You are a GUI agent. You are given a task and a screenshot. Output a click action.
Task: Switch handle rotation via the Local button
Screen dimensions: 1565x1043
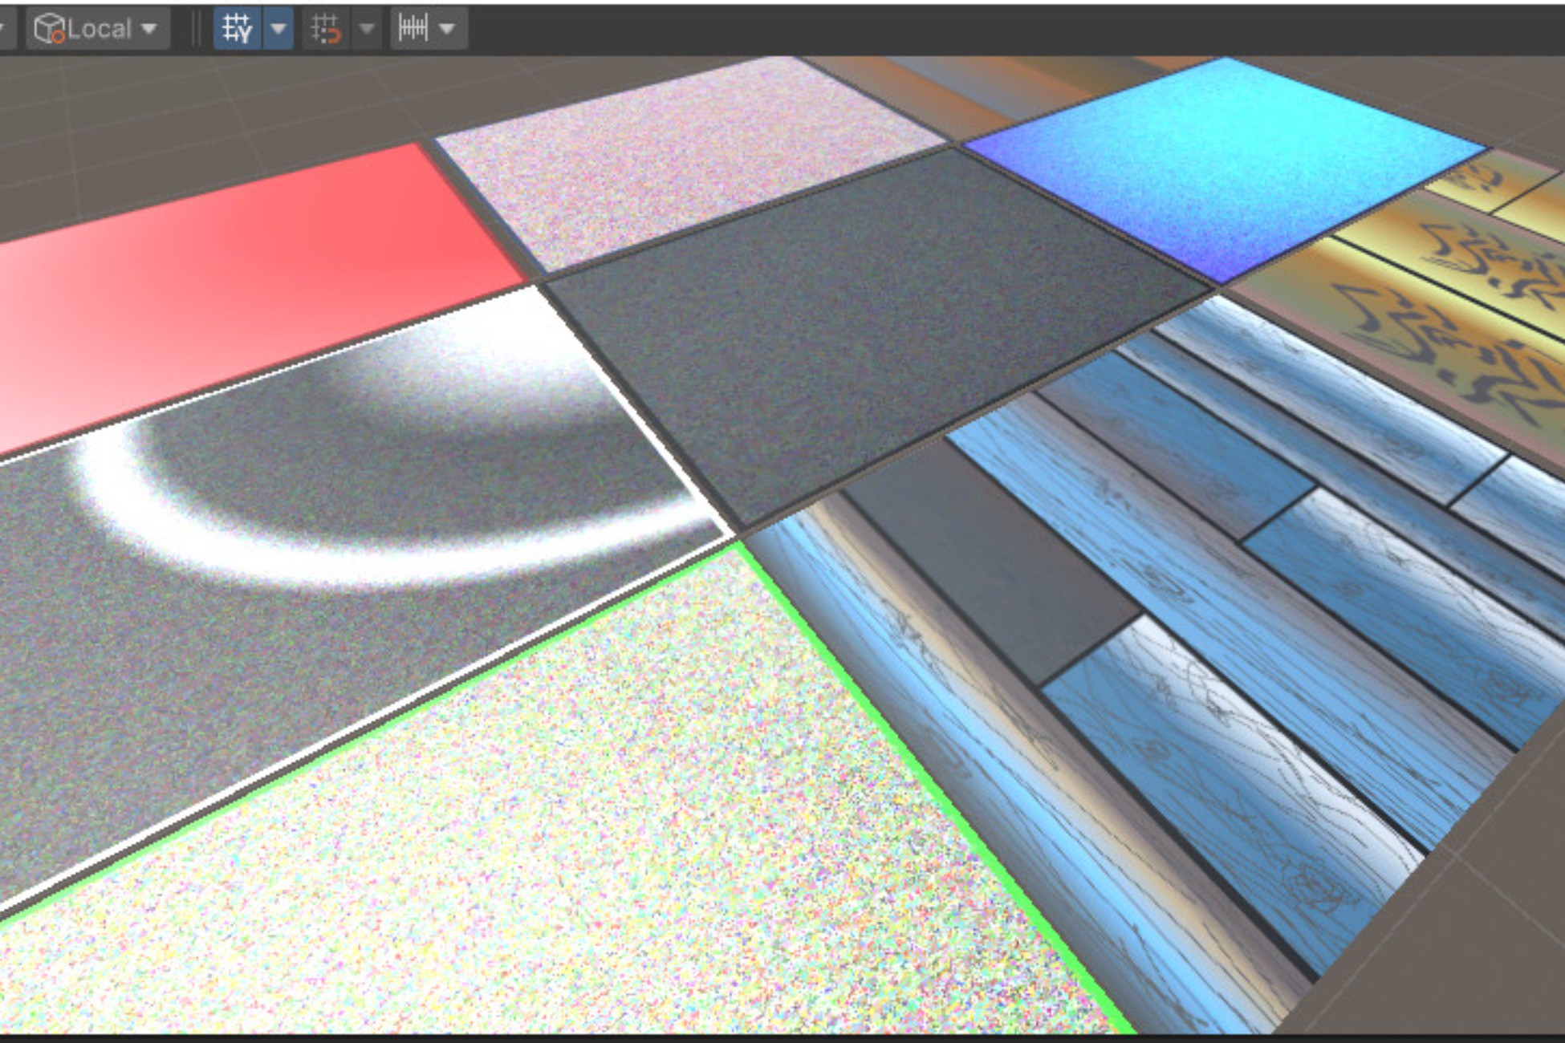pyautogui.click(x=98, y=30)
